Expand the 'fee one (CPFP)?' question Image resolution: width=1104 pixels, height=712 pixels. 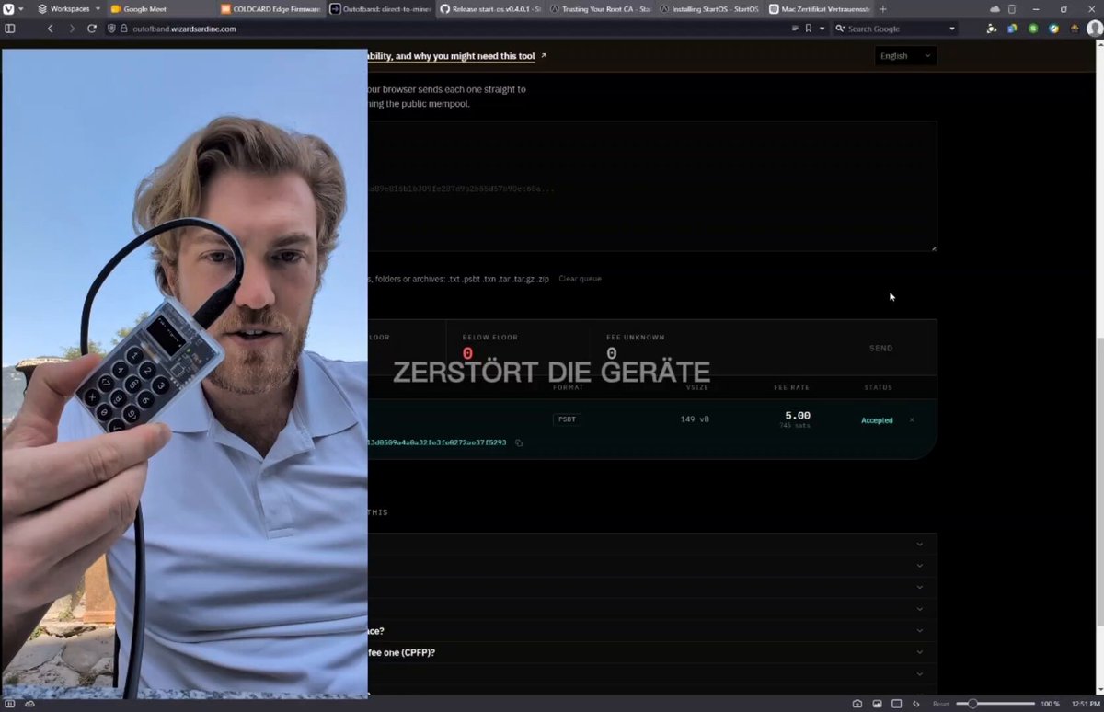653,652
